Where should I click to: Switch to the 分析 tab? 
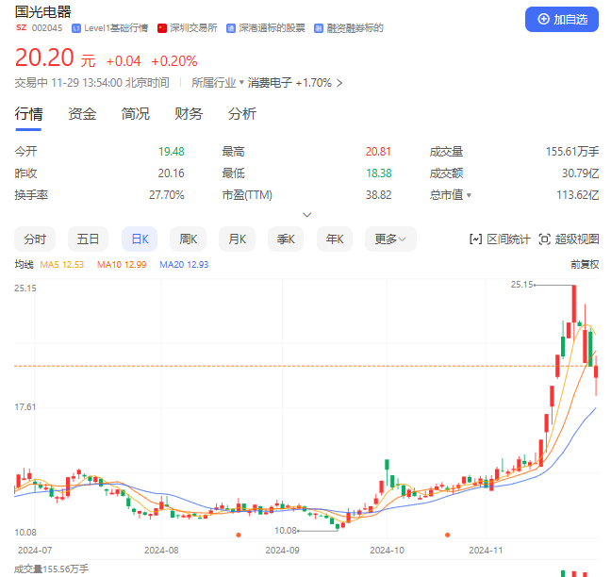[x=242, y=114]
